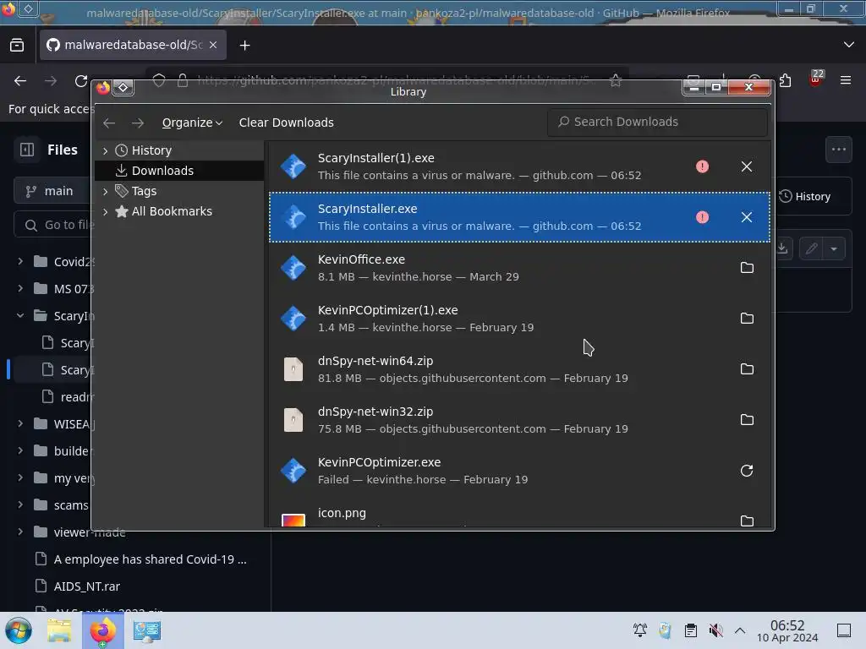866x649 pixels.
Task: Open Firefox extensions puzzle icon
Action: [x=785, y=80]
